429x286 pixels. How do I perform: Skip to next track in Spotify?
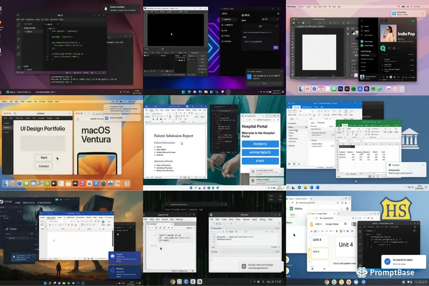395,77
